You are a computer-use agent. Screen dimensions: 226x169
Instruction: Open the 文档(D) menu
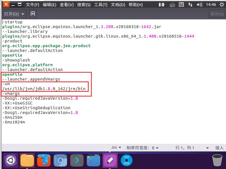118,5
